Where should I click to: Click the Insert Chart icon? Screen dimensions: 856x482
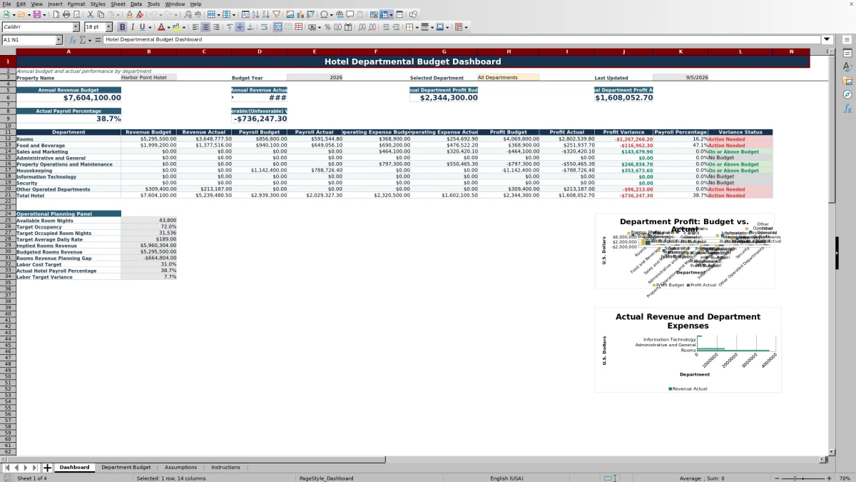pos(300,14)
